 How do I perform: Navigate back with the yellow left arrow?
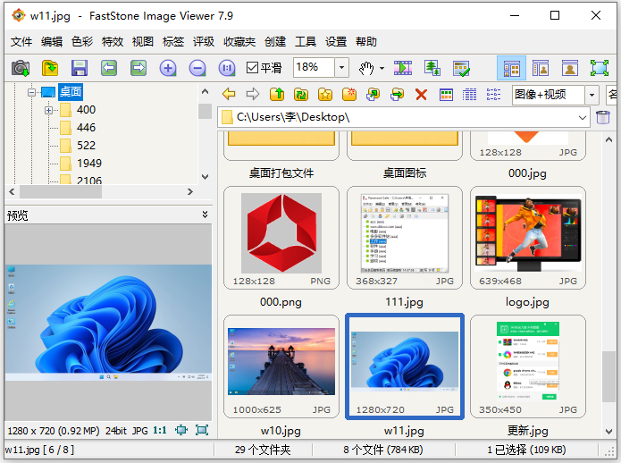pyautogui.click(x=229, y=94)
